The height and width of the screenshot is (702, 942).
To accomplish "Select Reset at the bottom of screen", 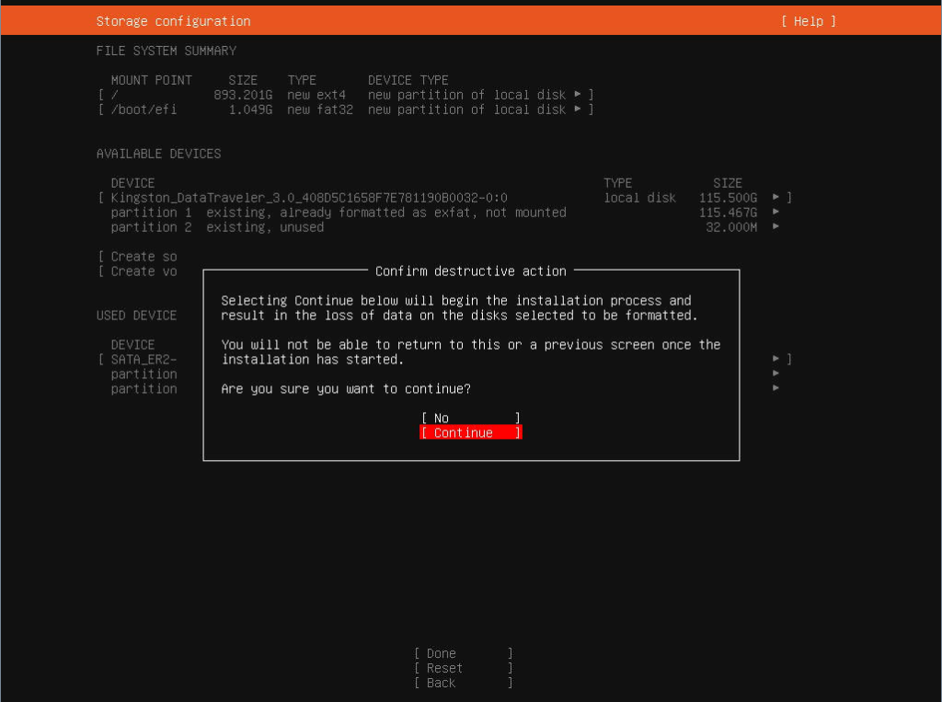I will tap(463, 668).
